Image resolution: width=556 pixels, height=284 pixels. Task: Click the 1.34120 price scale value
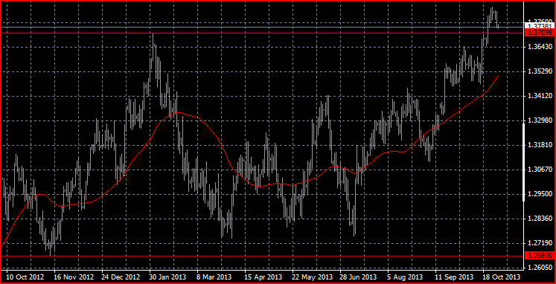point(540,96)
